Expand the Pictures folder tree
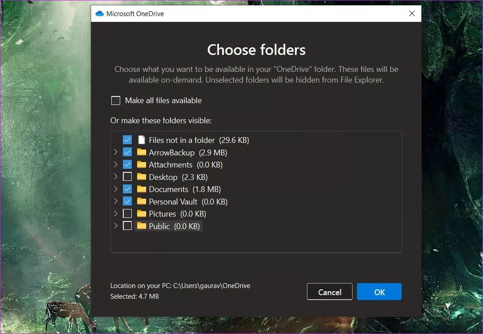Viewport: 483px width, 334px height. (116, 213)
